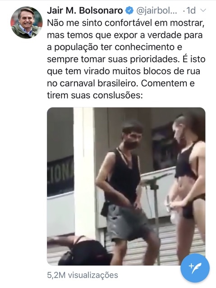Open the 5,2M visualizações view count

tap(83, 275)
